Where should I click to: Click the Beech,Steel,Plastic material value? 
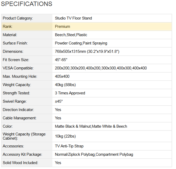click(71, 35)
